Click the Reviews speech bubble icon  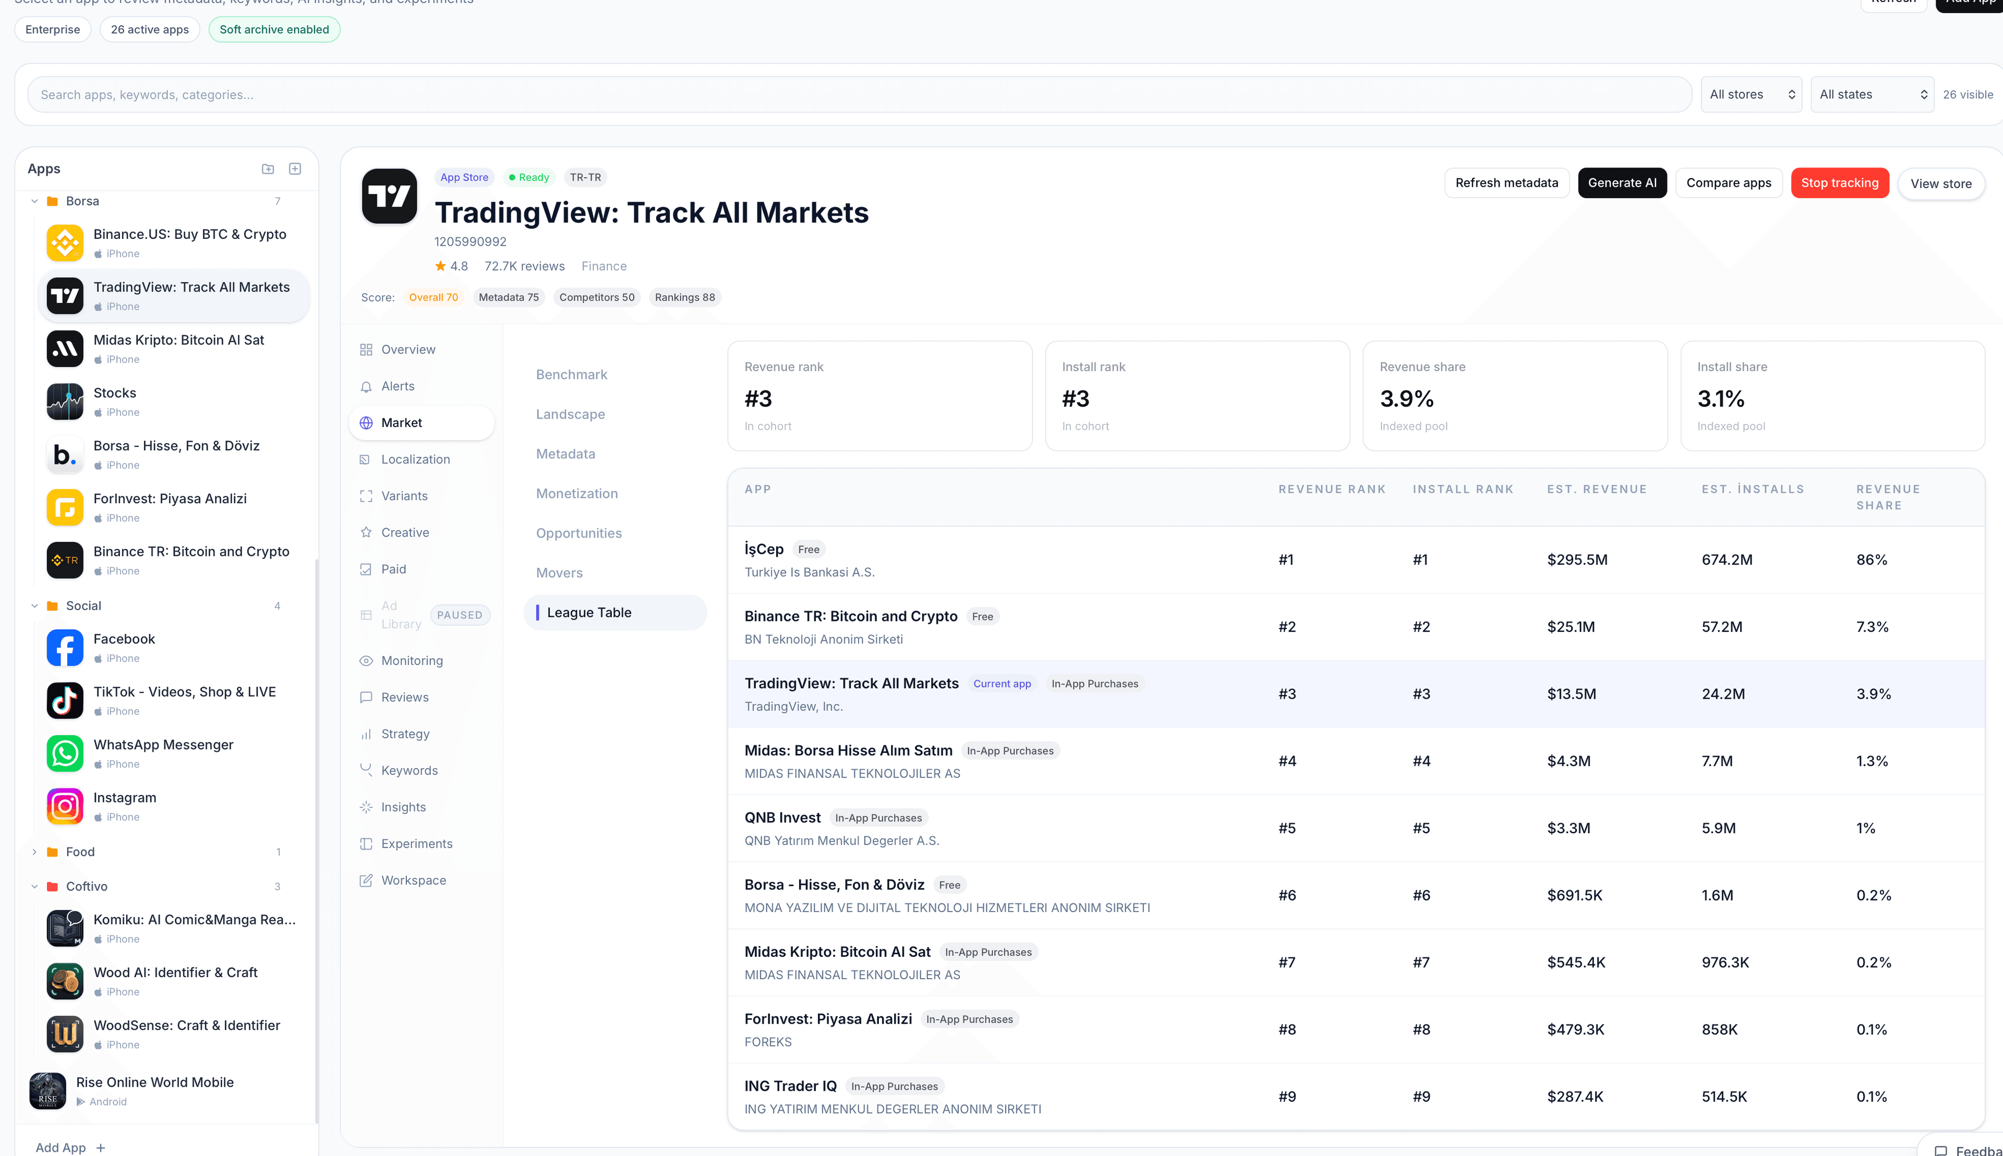(x=366, y=697)
